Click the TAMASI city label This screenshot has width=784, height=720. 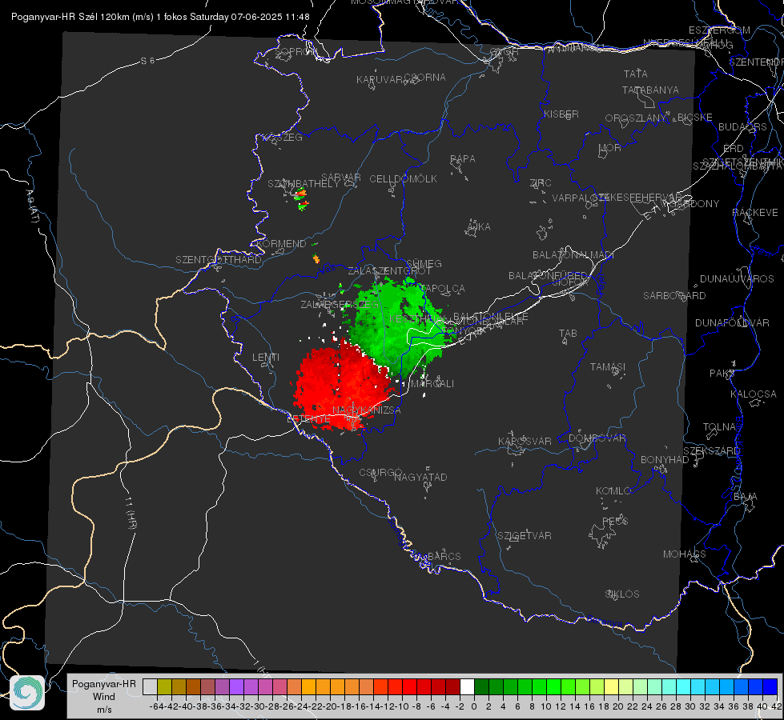pos(608,366)
